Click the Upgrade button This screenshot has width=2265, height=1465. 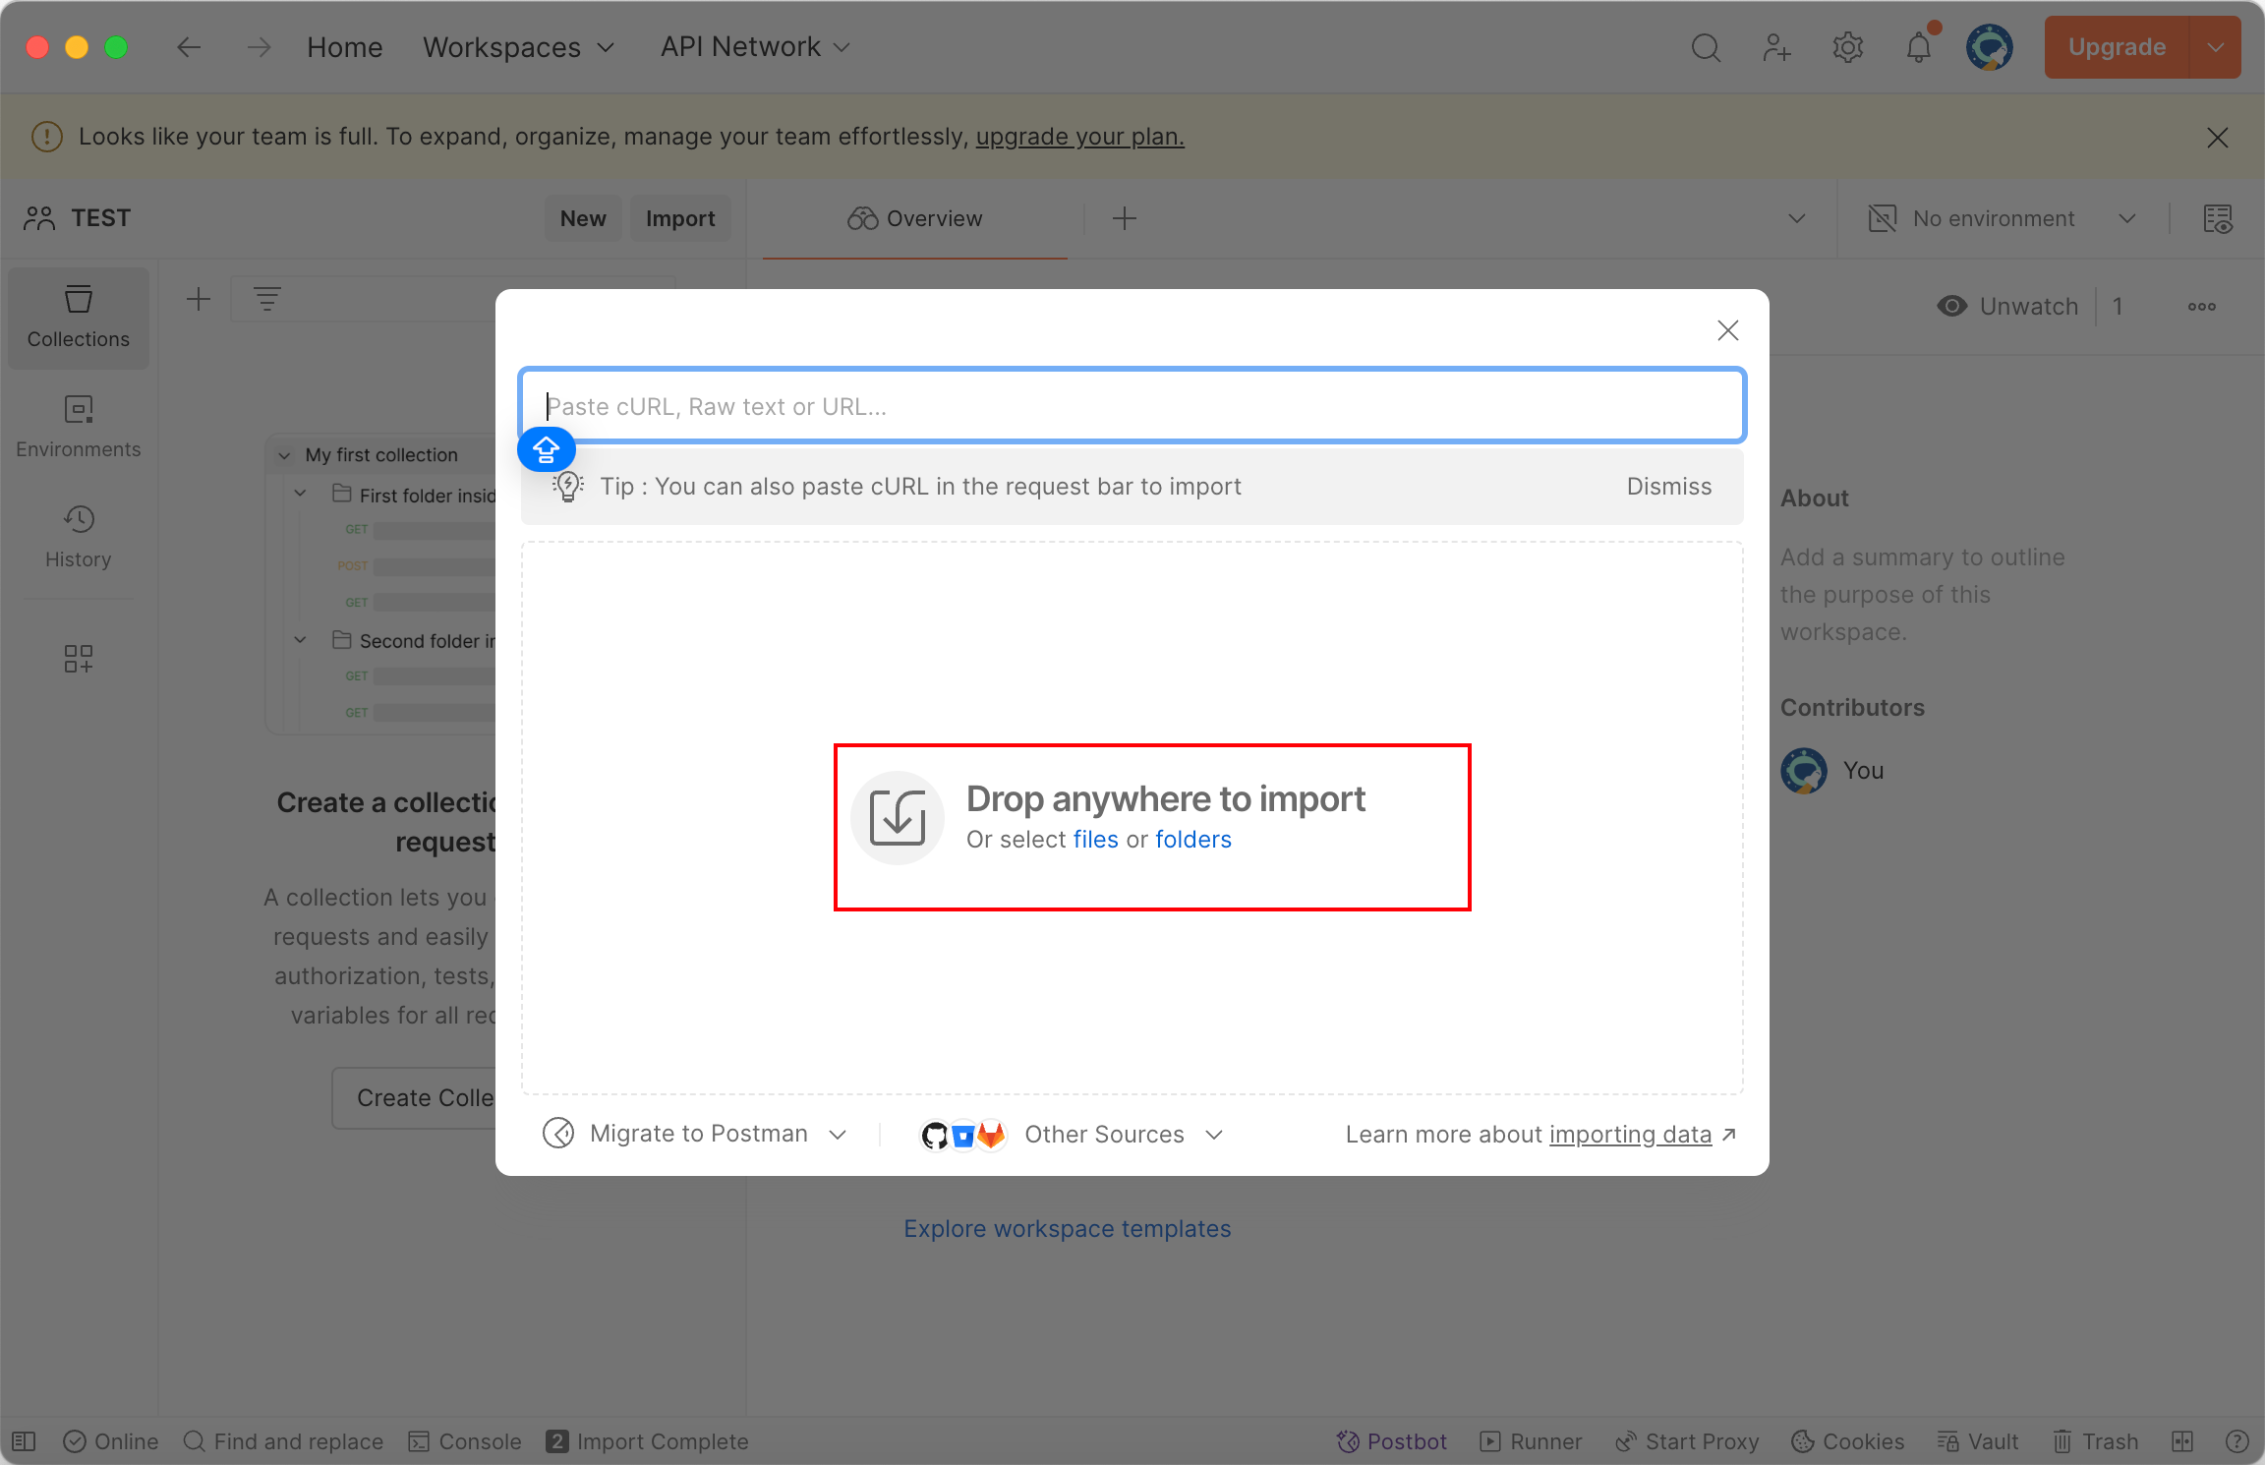click(x=2117, y=47)
